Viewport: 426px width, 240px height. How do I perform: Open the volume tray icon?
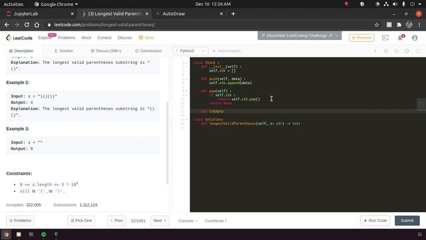click(x=395, y=4)
